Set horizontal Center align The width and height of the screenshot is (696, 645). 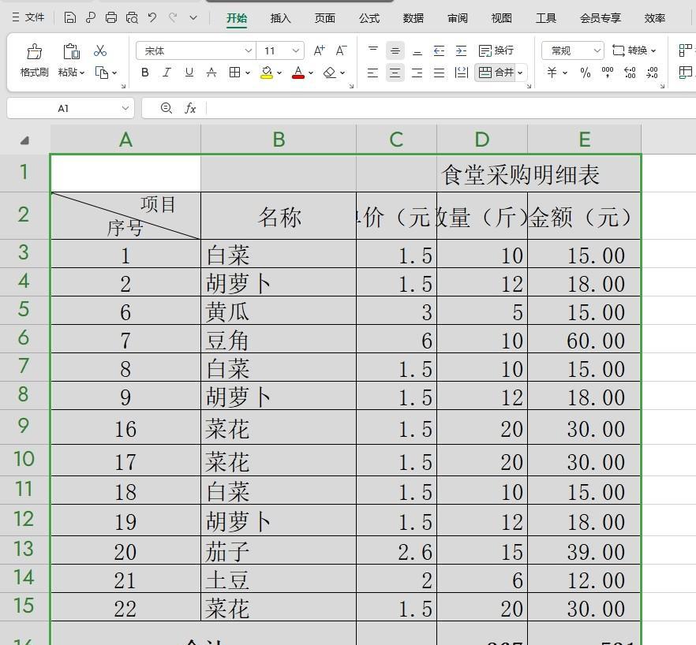(395, 73)
